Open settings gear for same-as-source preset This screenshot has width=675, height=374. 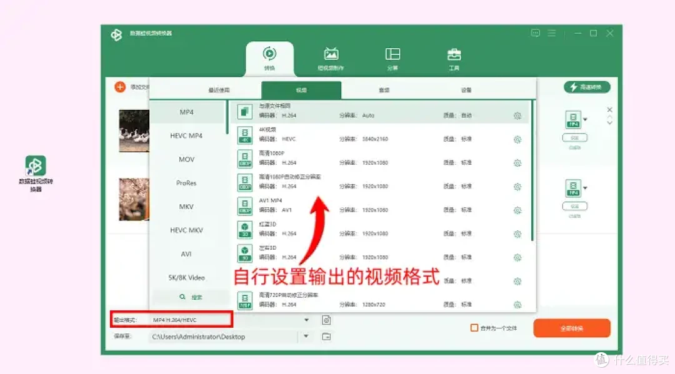(x=517, y=116)
